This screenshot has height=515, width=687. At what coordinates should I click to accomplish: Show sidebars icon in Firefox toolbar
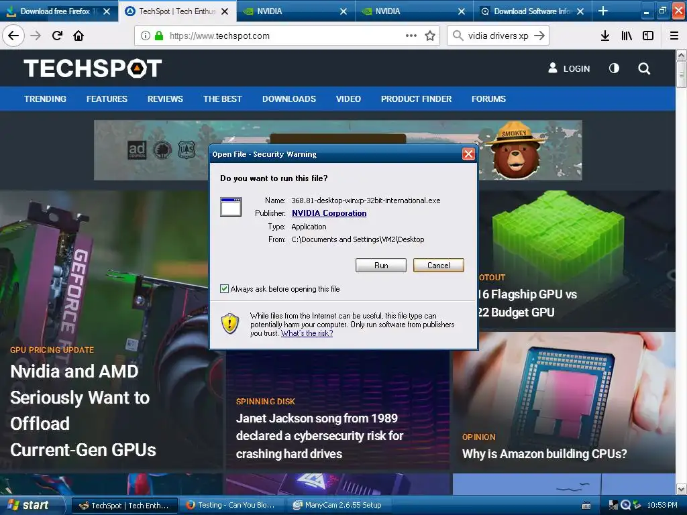pyautogui.click(x=648, y=36)
